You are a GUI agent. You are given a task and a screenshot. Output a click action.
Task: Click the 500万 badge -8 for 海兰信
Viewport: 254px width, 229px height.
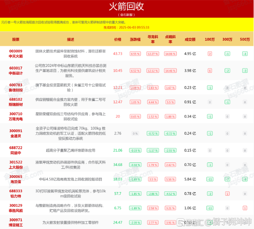click(x=245, y=179)
